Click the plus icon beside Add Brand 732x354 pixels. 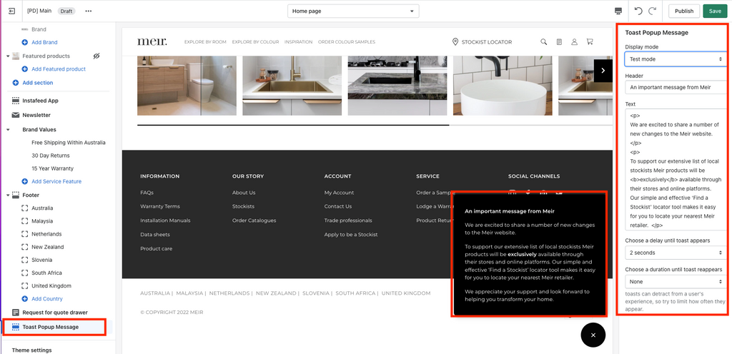point(25,42)
